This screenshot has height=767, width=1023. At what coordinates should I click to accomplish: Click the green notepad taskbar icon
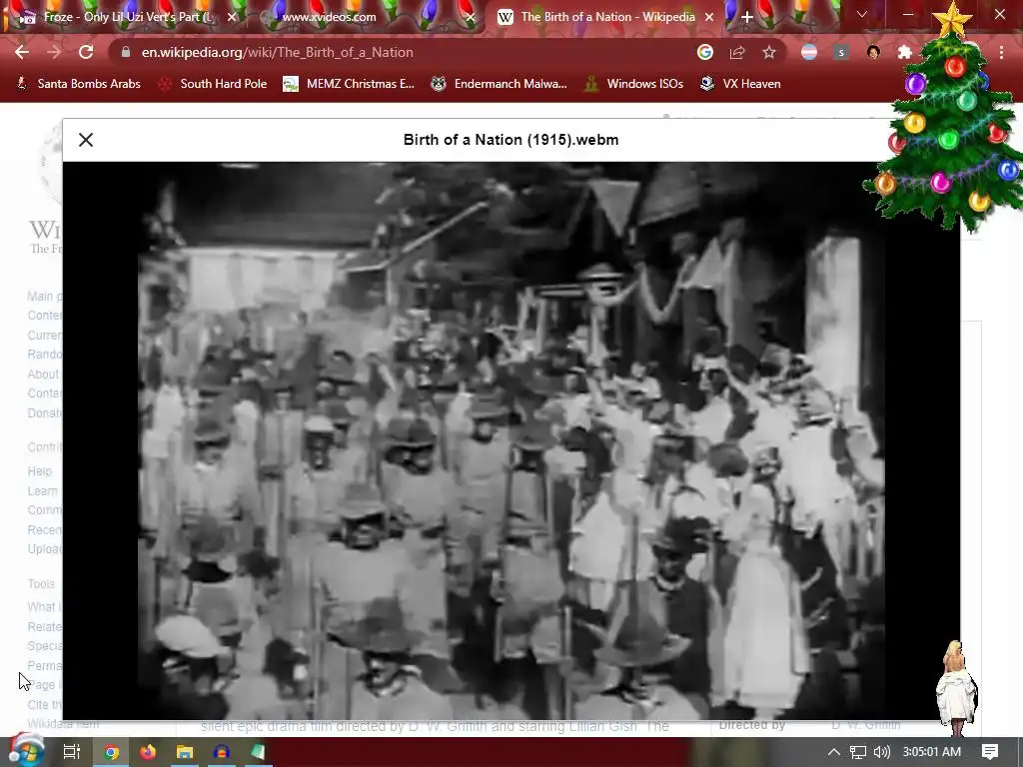pos(258,752)
